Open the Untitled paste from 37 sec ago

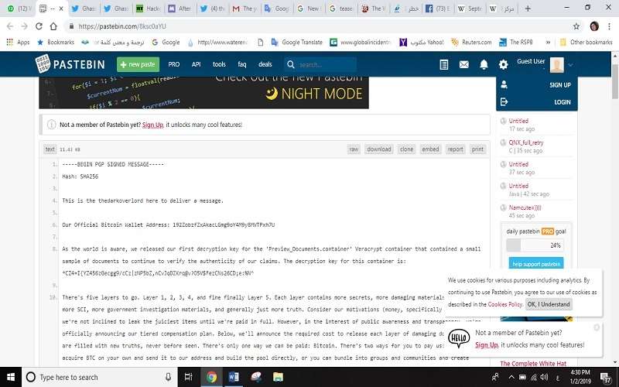518,164
